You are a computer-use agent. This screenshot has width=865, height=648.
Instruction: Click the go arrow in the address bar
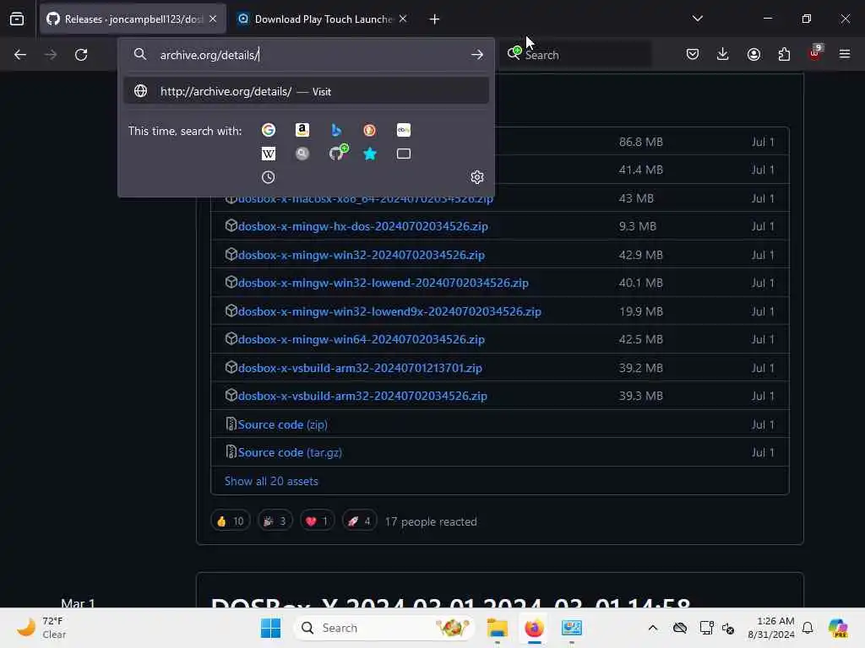tap(477, 55)
